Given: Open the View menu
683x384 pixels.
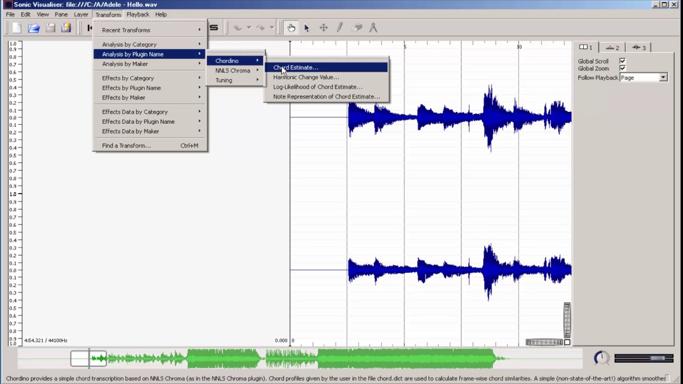Looking at the screenshot, I should click(43, 14).
